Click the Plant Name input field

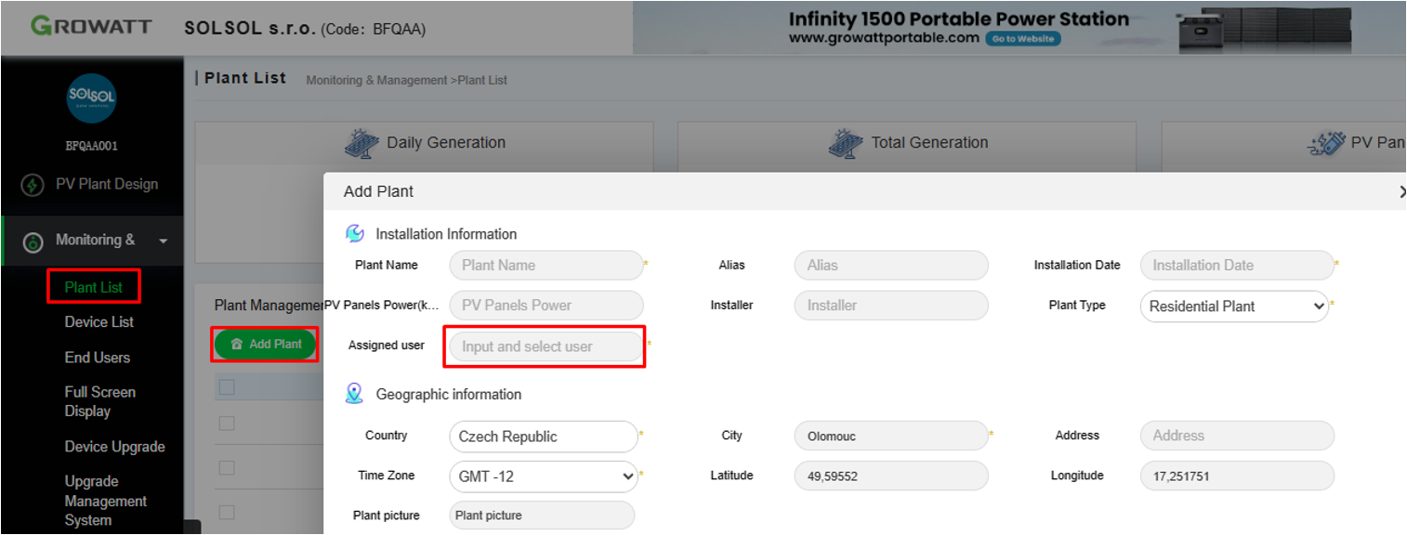(x=546, y=265)
